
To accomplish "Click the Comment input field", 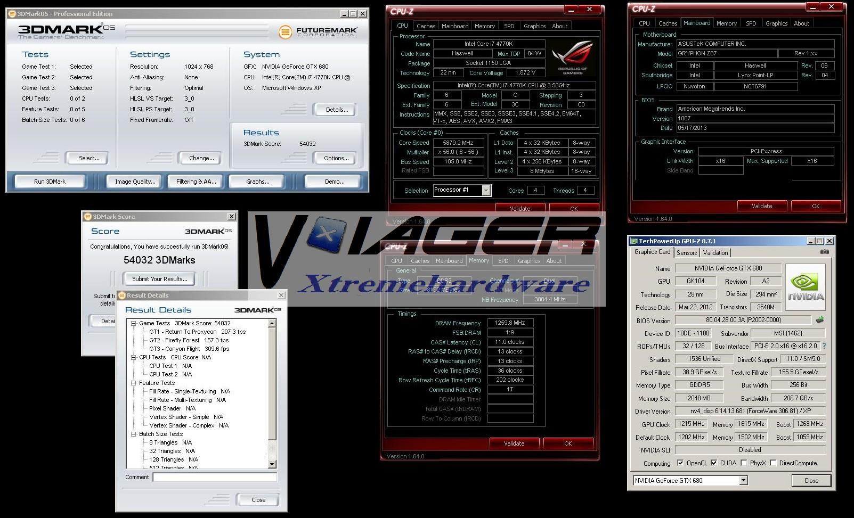I will coord(215,477).
